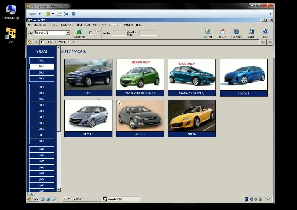
Task: Collapse VMware toolbar chevron
Action: tap(270, 14)
